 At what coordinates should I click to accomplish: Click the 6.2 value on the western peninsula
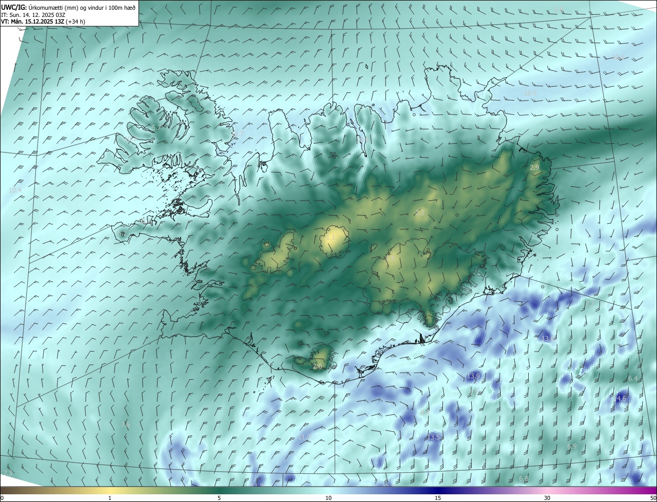tap(122, 234)
